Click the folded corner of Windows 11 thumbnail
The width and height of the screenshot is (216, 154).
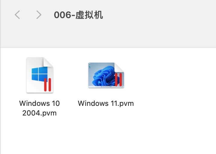(x=119, y=67)
